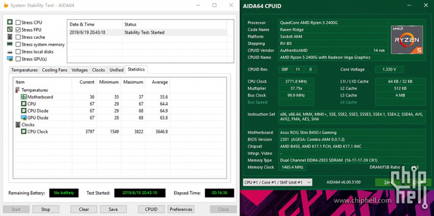Viewport: 434px width, 216px height.
Task: Click the Elapsed Time 00:16:36 display
Action: pos(220,193)
